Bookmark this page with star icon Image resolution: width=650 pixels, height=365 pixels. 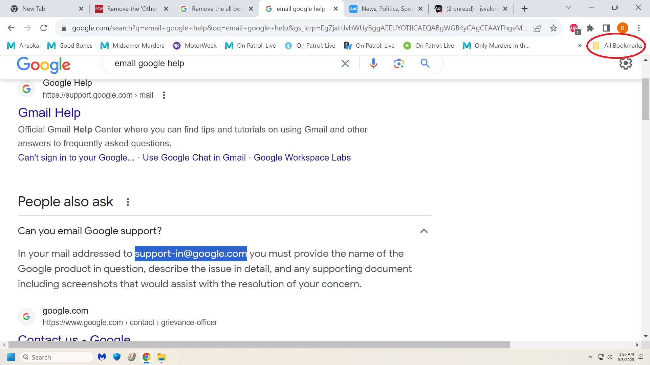554,28
